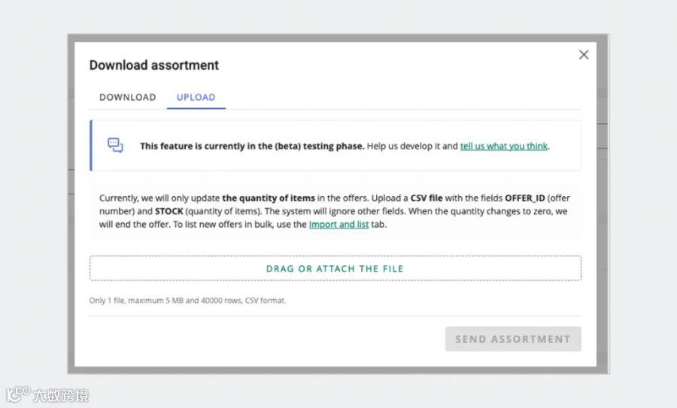677x408 pixels.
Task: Follow the 'Import and list' link
Action: (x=339, y=224)
